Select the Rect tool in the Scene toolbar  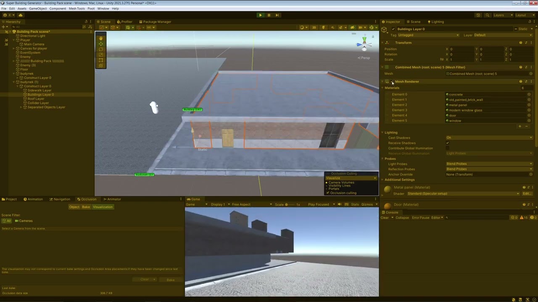101,60
